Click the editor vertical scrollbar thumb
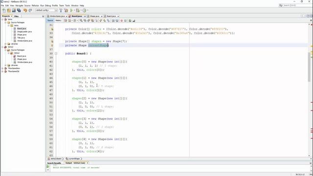This screenshot has height=176, width=313. pos(309,67)
